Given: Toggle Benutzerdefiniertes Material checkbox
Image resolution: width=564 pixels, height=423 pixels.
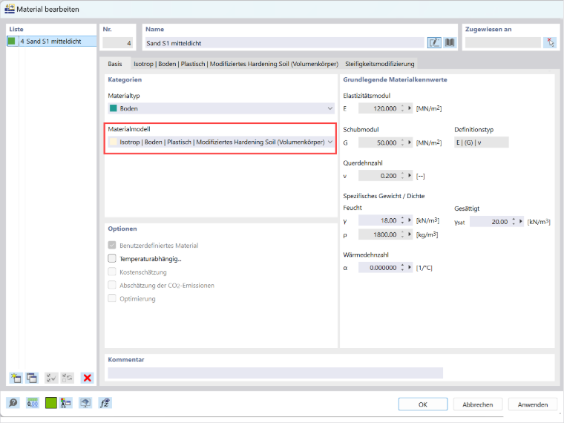Looking at the screenshot, I should coord(112,246).
